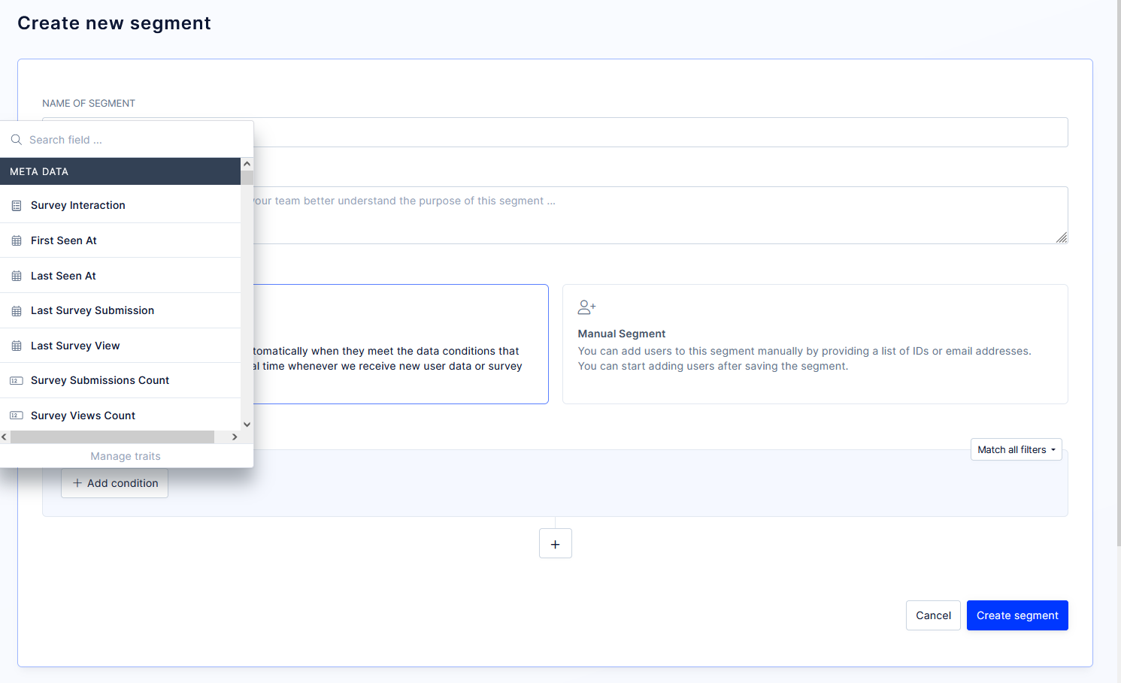Select Survey Interaction from the Meta Data list
The width and height of the screenshot is (1121, 683).
pos(77,205)
